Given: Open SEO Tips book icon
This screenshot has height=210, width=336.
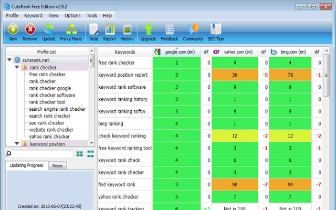Looking at the screenshot, I should point(216,29).
